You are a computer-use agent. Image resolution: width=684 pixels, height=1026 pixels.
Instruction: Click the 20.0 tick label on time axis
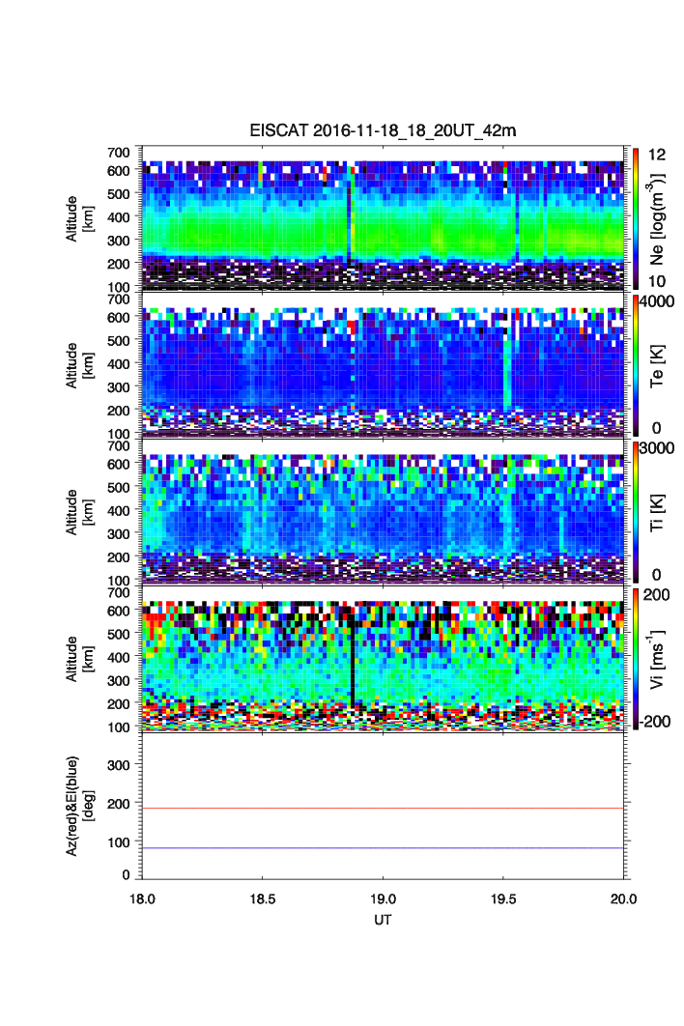tap(623, 898)
